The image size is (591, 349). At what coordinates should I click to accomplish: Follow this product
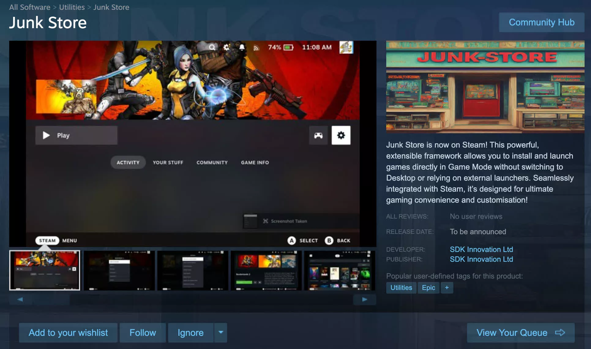pos(143,332)
